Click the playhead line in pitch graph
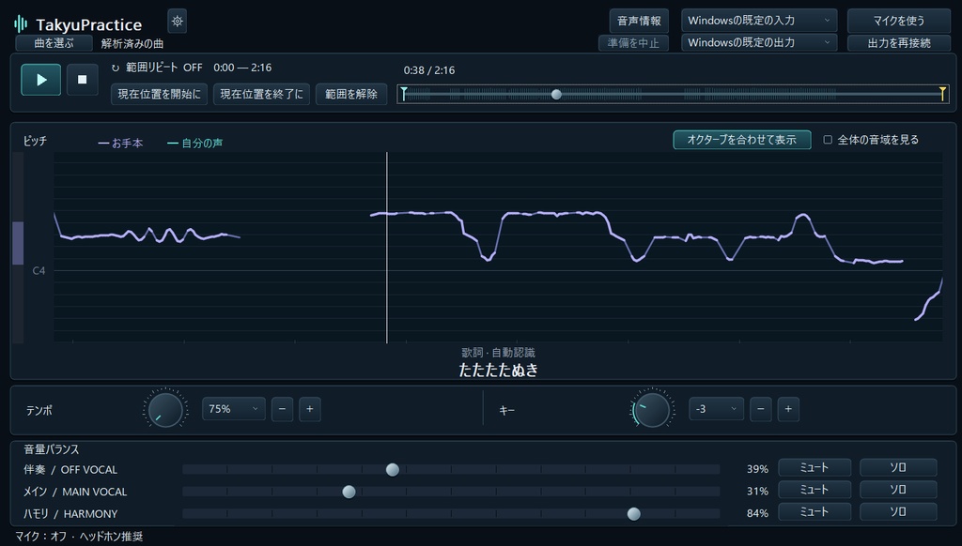Screen dimensions: 962x546 386,248
